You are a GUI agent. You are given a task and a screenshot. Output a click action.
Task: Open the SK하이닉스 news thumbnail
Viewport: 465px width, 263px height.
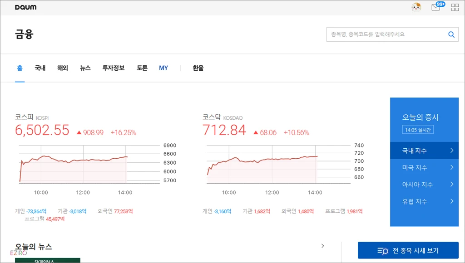point(47,260)
